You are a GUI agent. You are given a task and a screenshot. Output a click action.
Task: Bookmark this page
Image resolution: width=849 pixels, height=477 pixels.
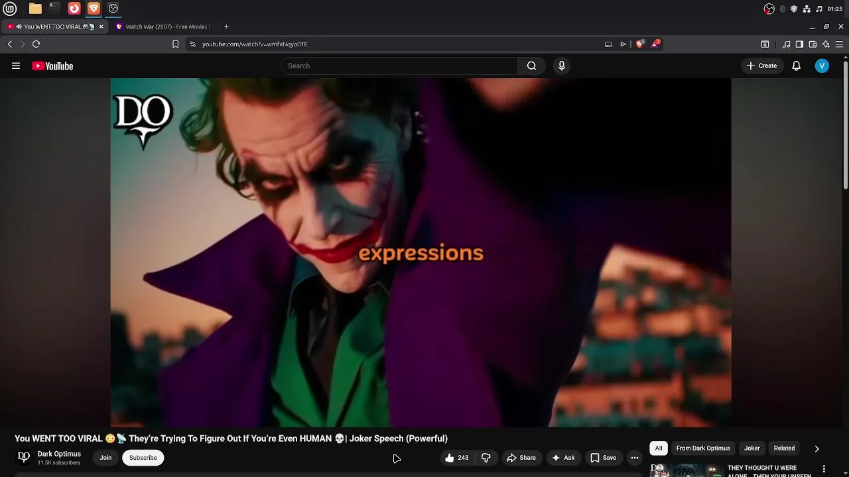pos(175,44)
